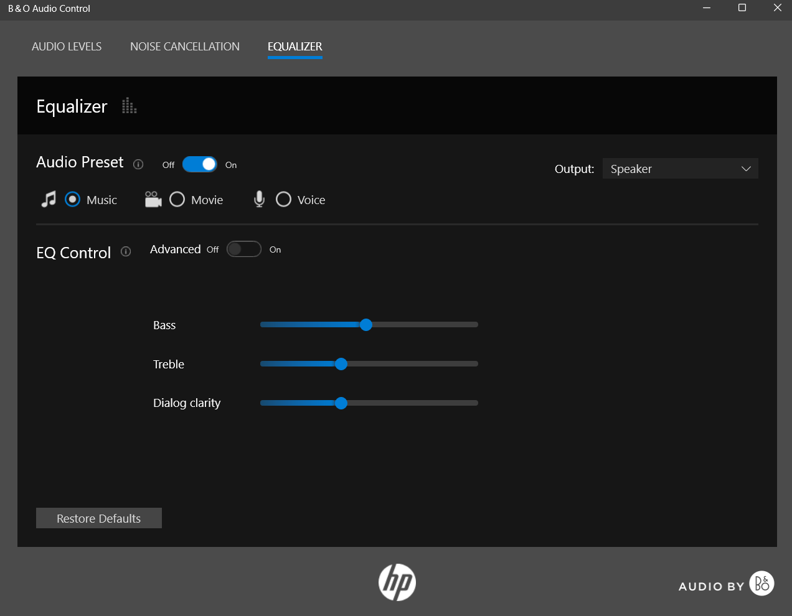Choose the Music preset radio button
This screenshot has height=616, width=792.
coord(72,199)
